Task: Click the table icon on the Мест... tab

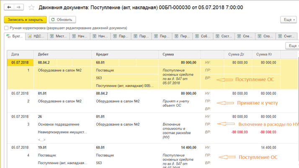Action: 52,37
